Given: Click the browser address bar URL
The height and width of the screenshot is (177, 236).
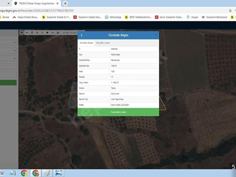Looking at the screenshot, I should coord(37,11).
